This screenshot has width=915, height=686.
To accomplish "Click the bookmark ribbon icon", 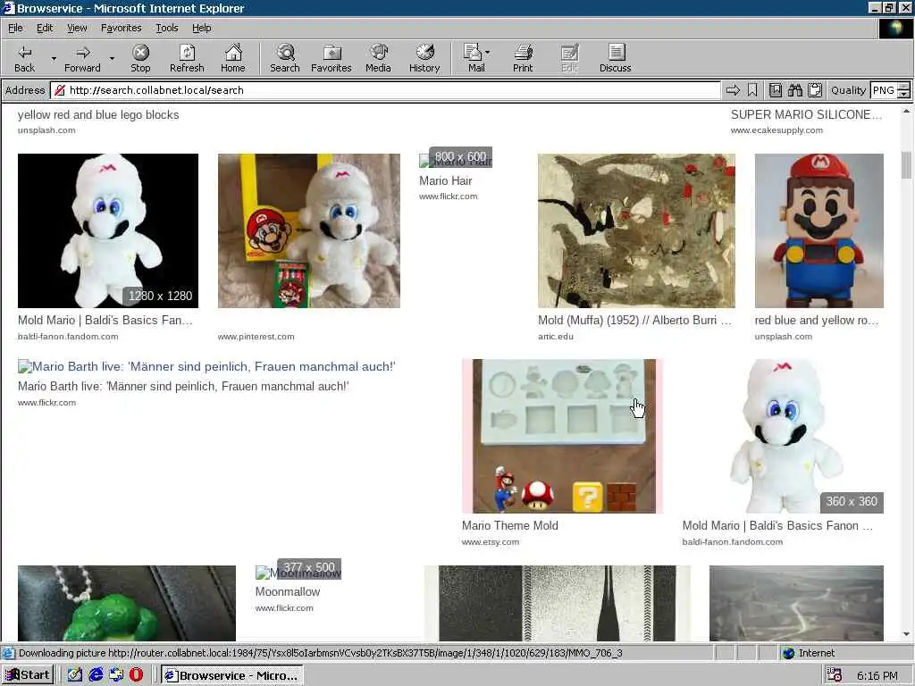I will (x=752, y=90).
